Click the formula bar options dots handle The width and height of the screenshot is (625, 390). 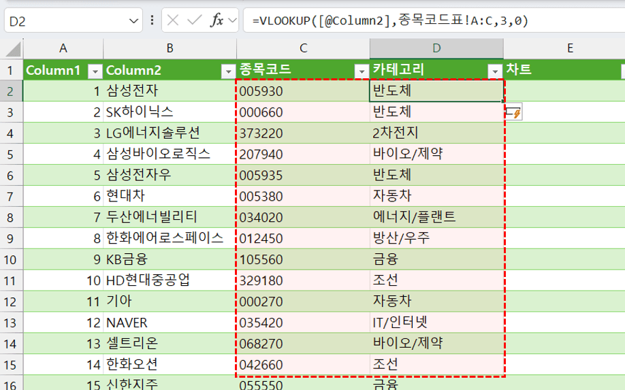pos(152,20)
